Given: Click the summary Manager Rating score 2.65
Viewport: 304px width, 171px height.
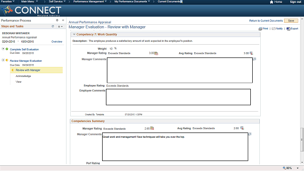Looking at the screenshot, I should click(147, 129).
